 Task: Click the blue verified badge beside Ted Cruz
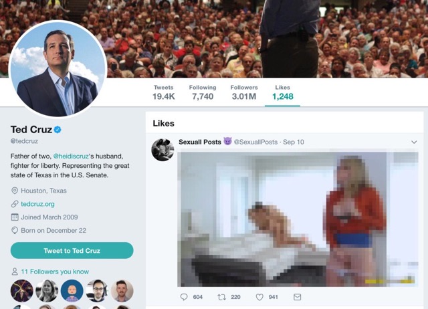(x=58, y=130)
